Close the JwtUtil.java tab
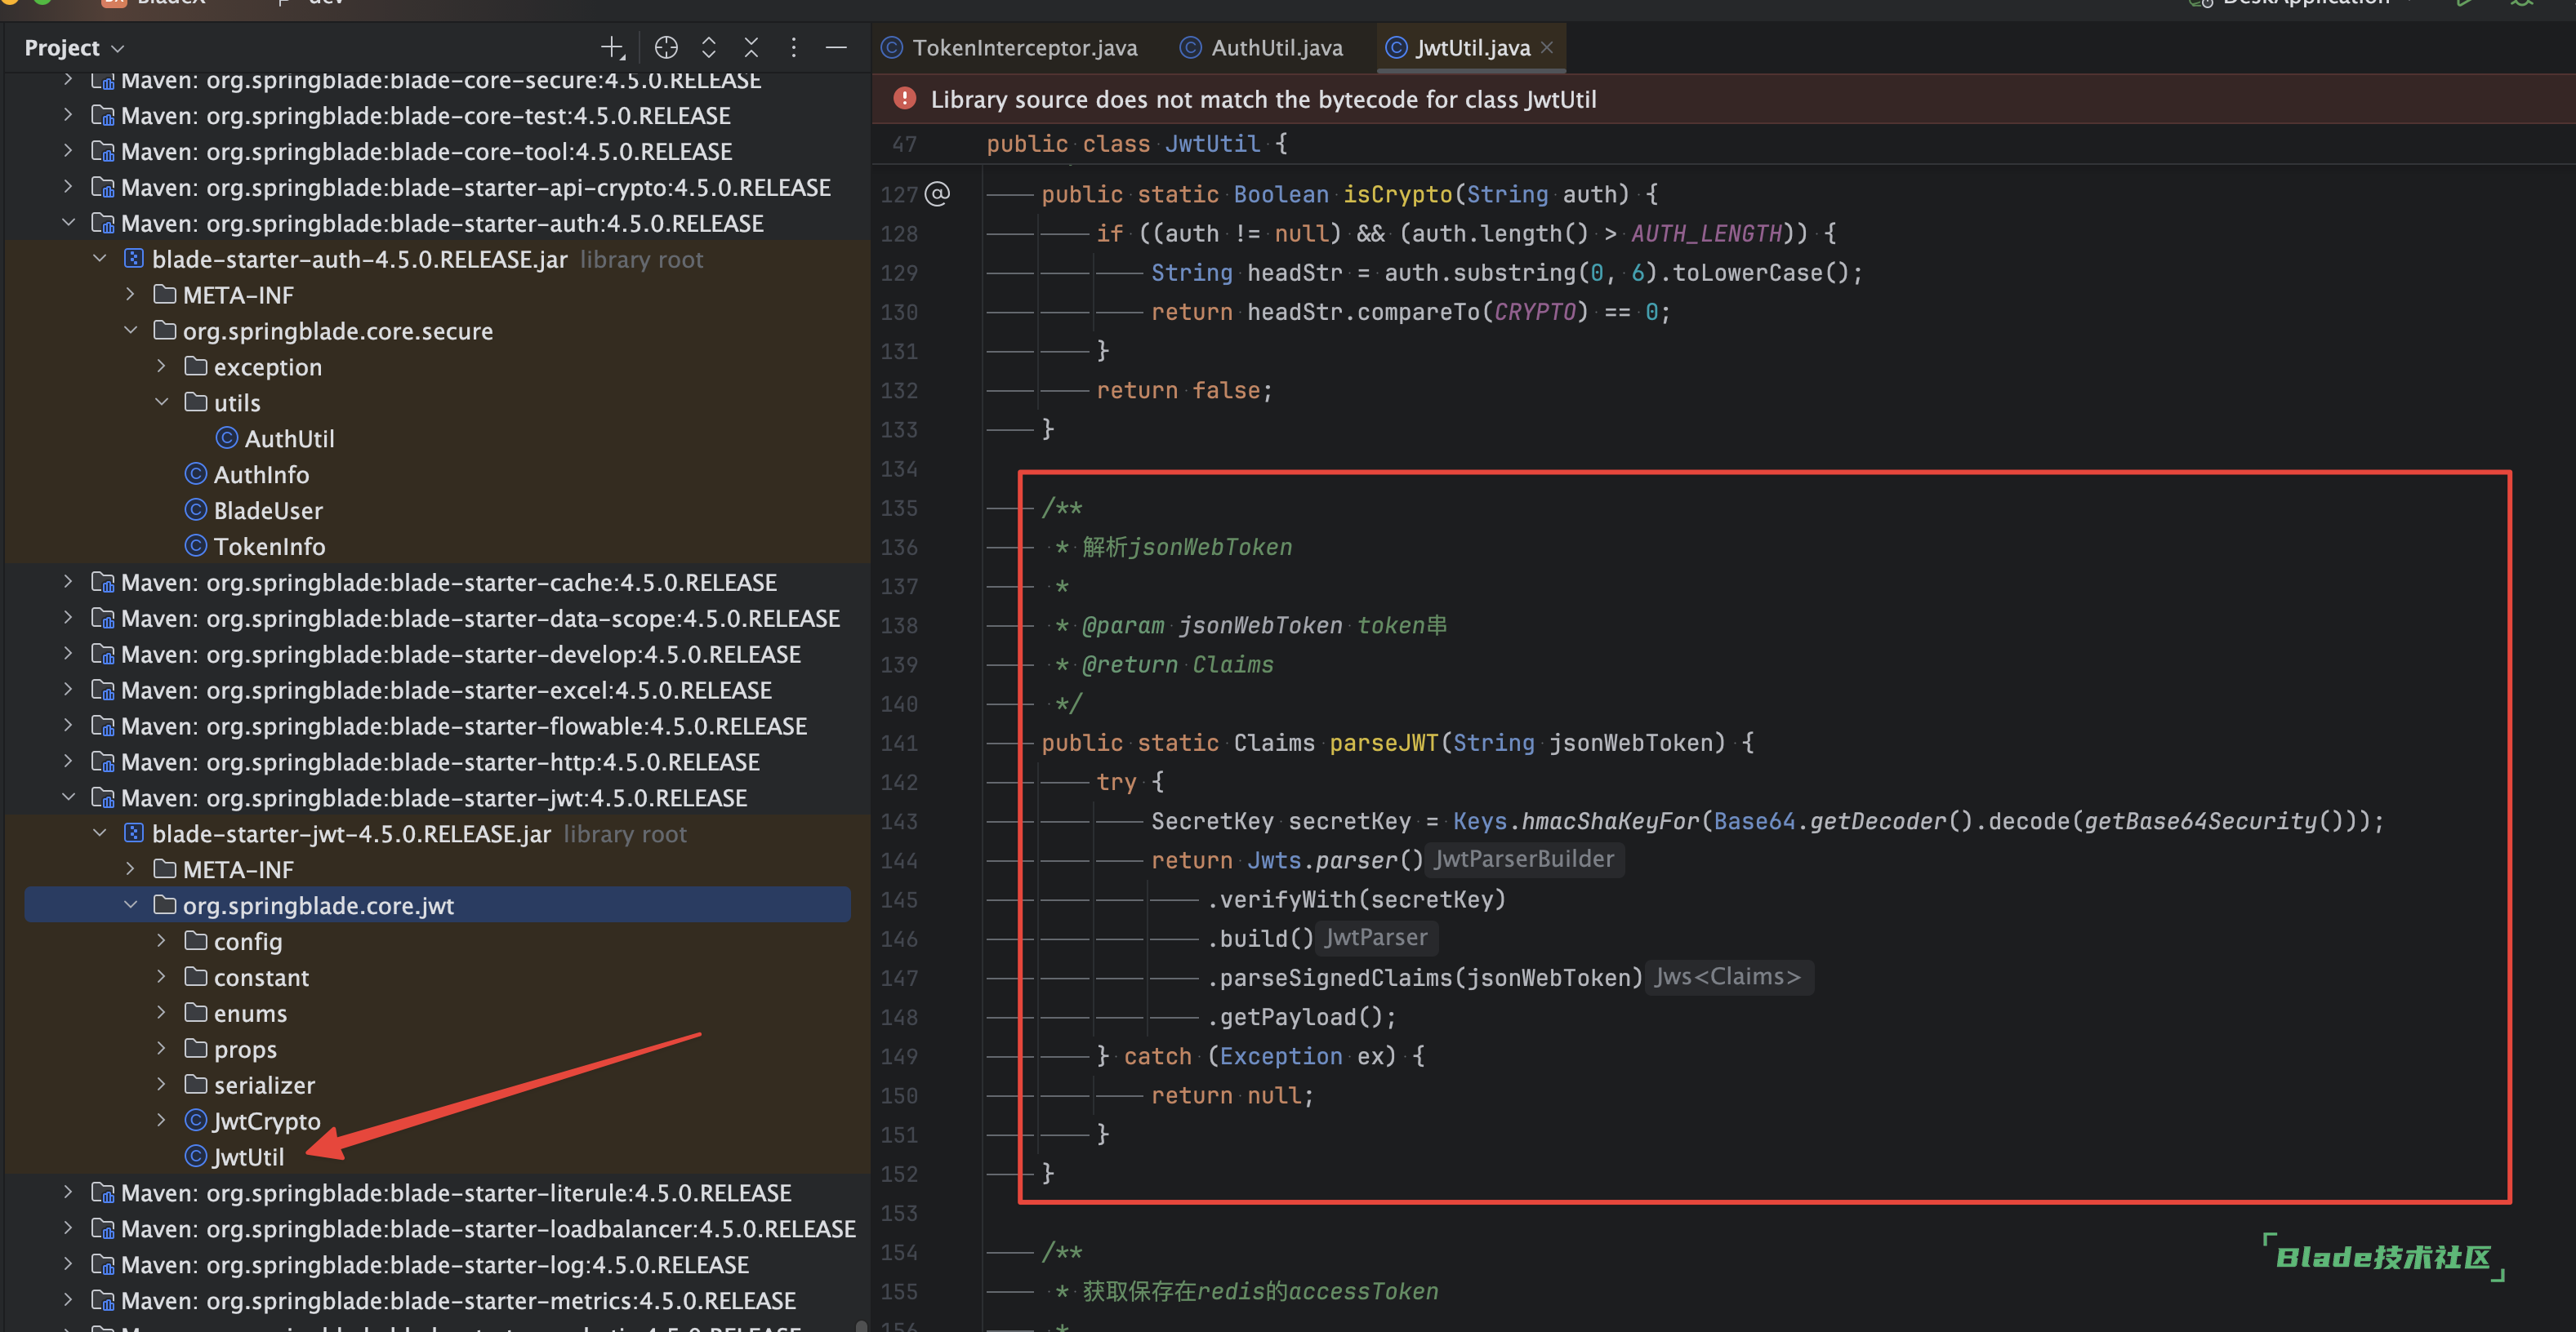Screen dimensions: 2576x1332 [1547, 47]
